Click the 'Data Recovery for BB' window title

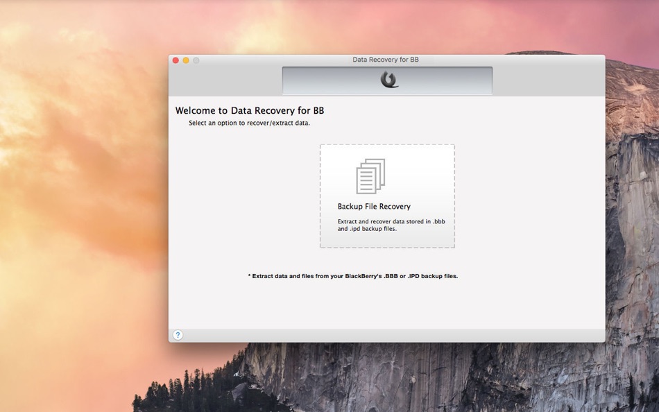coord(386,60)
